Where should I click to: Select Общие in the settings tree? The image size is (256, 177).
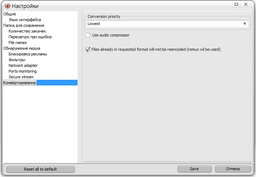[x=10, y=14]
